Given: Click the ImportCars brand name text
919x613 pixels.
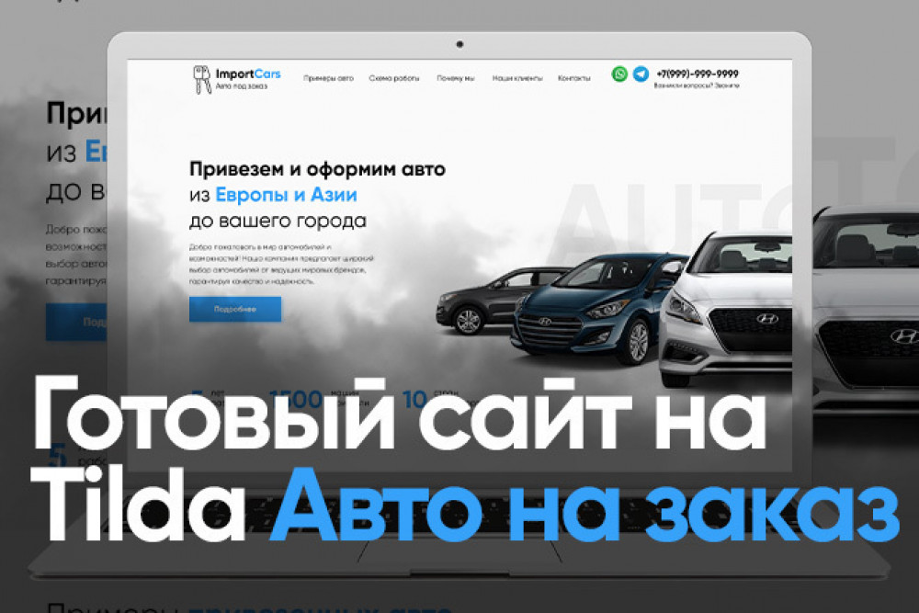Looking at the screenshot, I should pos(248,74).
